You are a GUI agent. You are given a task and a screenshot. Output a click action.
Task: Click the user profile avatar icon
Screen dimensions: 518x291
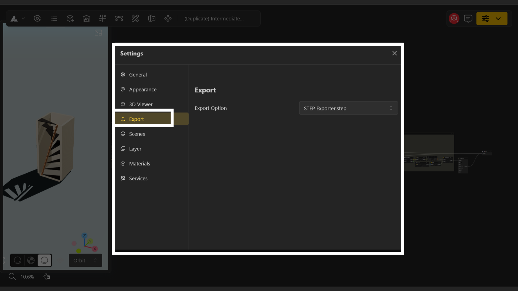point(454,19)
